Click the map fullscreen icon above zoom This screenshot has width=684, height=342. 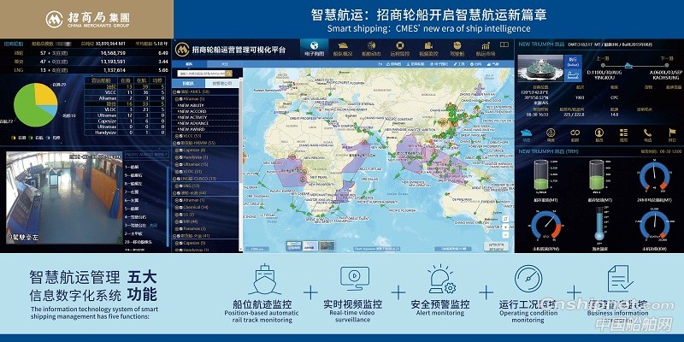pos(505,219)
